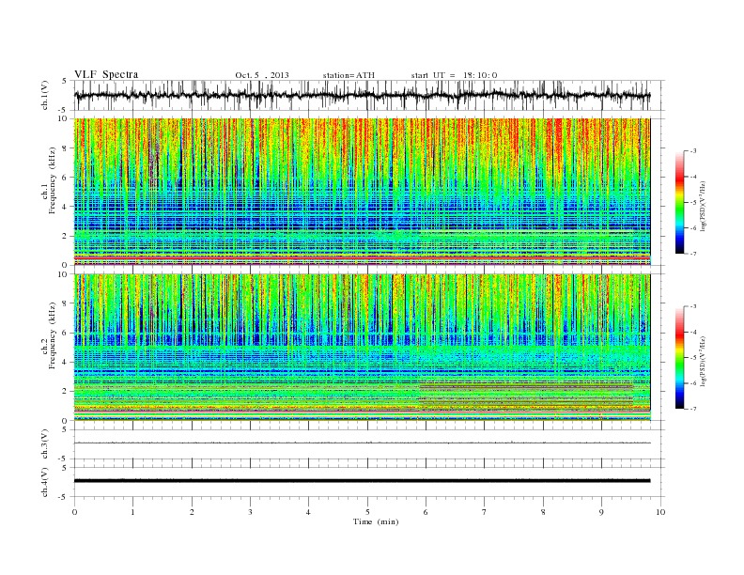The width and height of the screenshot is (744, 575).
Task: Click inside the ch.1 spectrogram plot
Action: [362, 192]
